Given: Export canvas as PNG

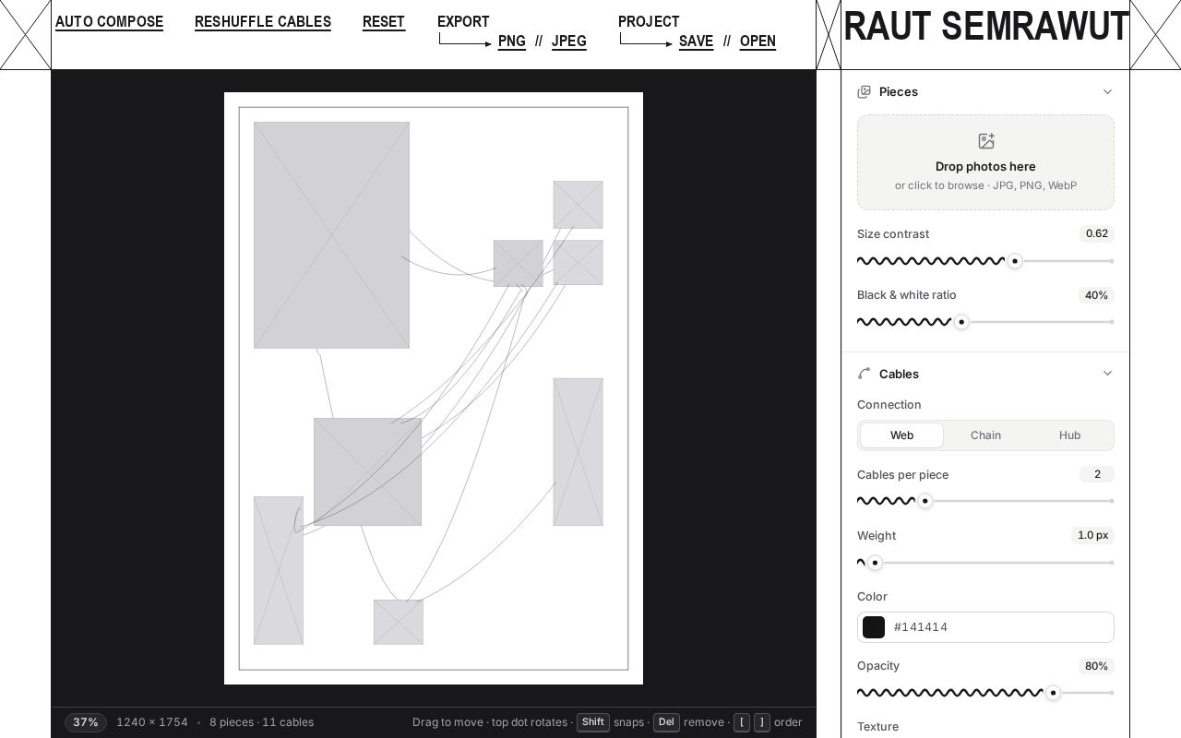Looking at the screenshot, I should (x=512, y=42).
